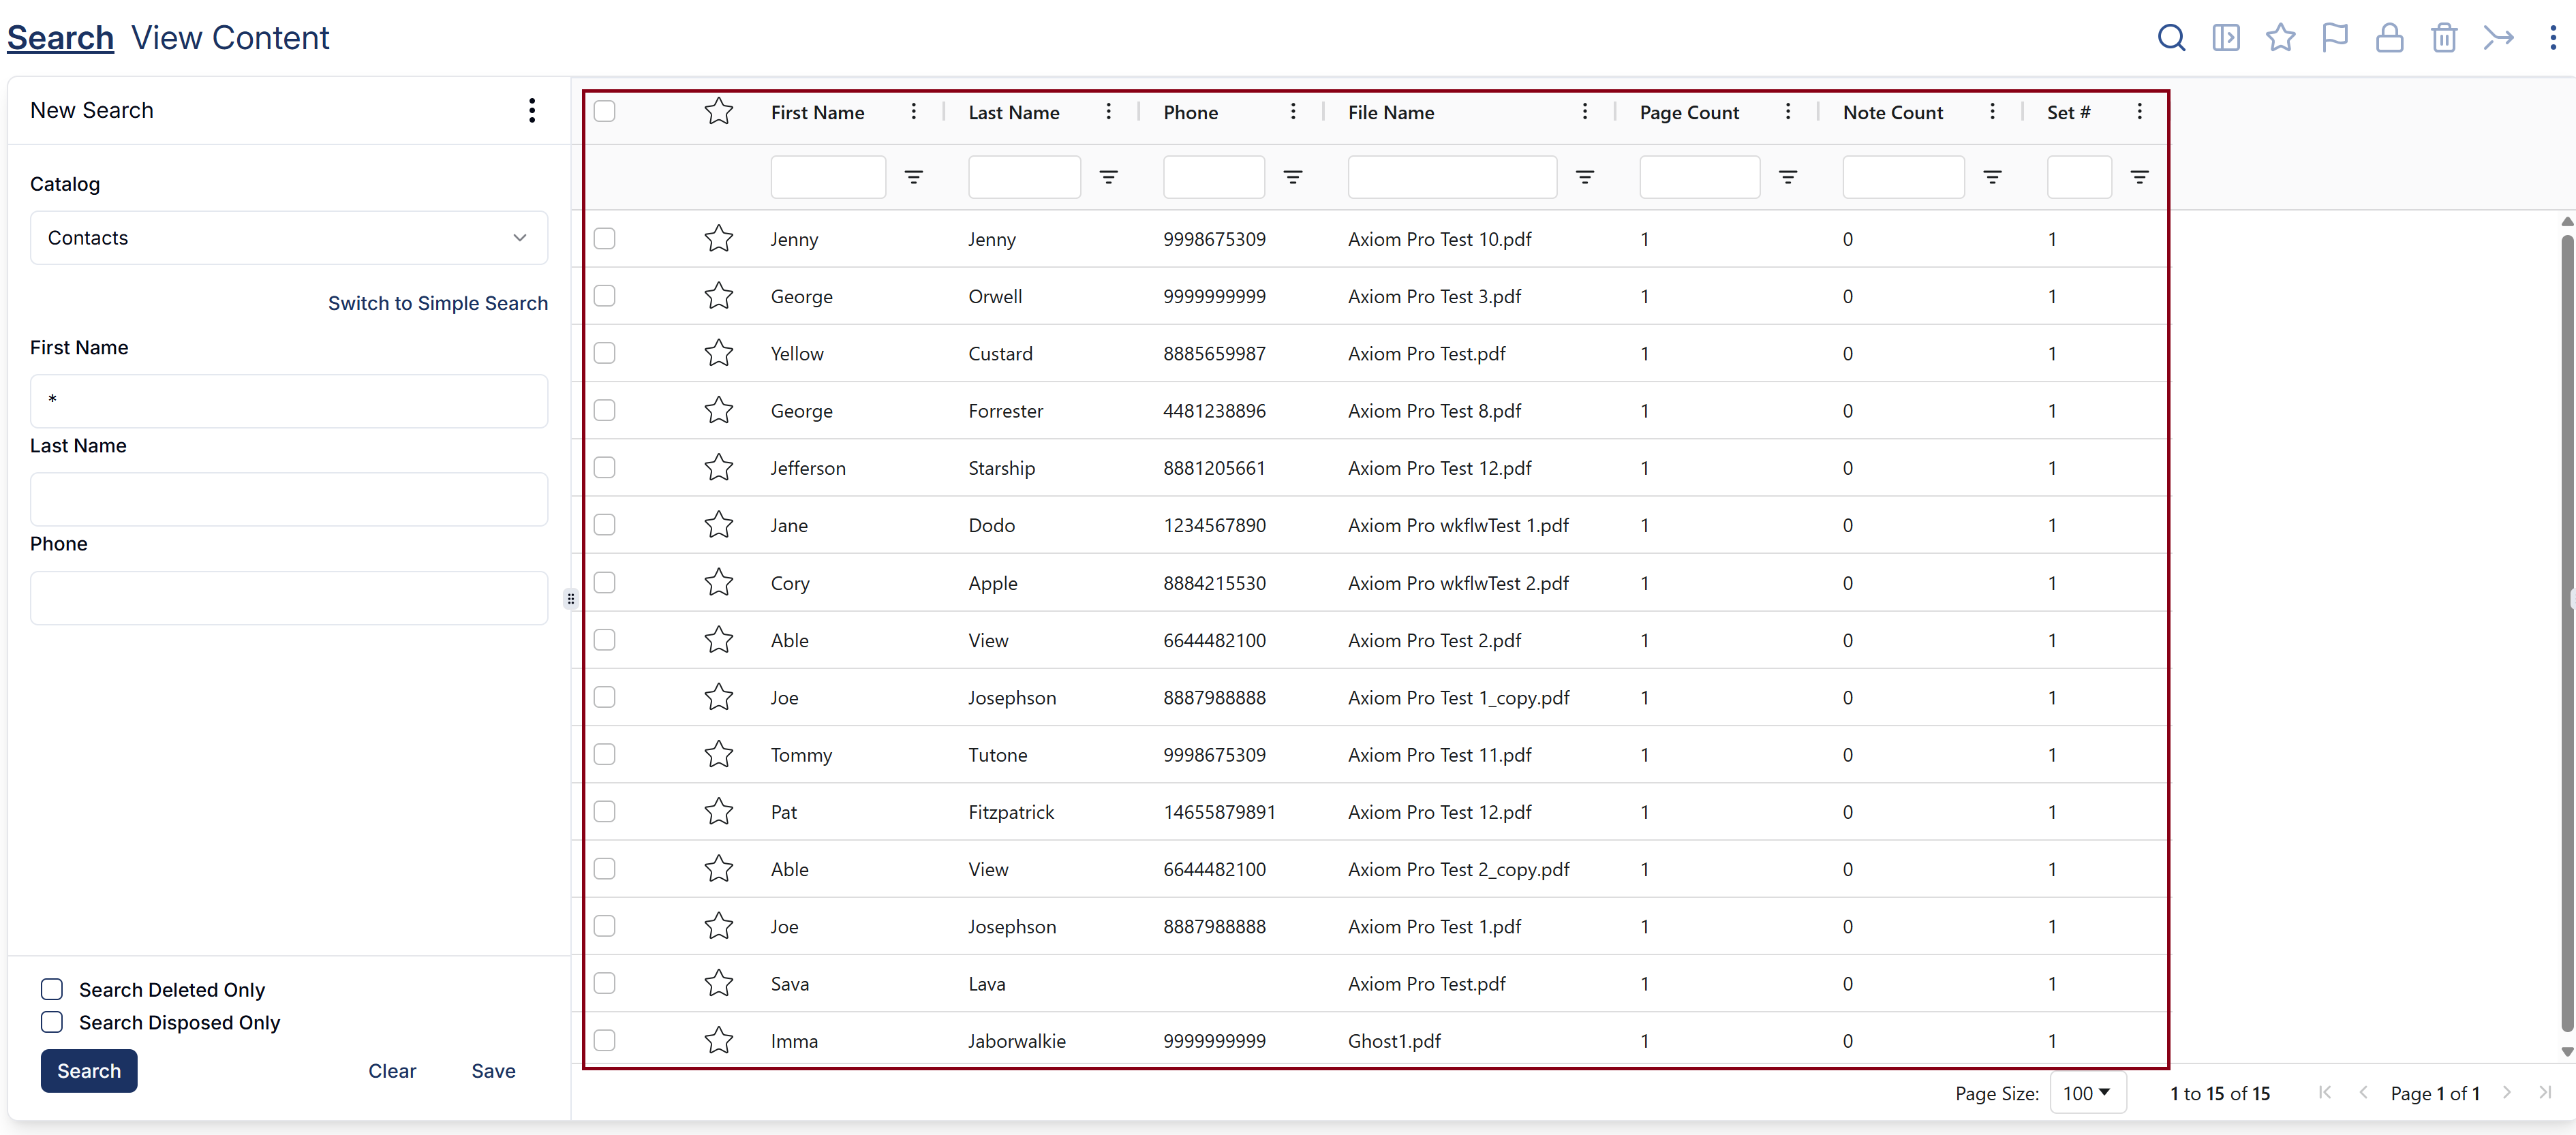Check the Jenny Jenny row checkbox
The width and height of the screenshot is (2576, 1135).
point(604,238)
